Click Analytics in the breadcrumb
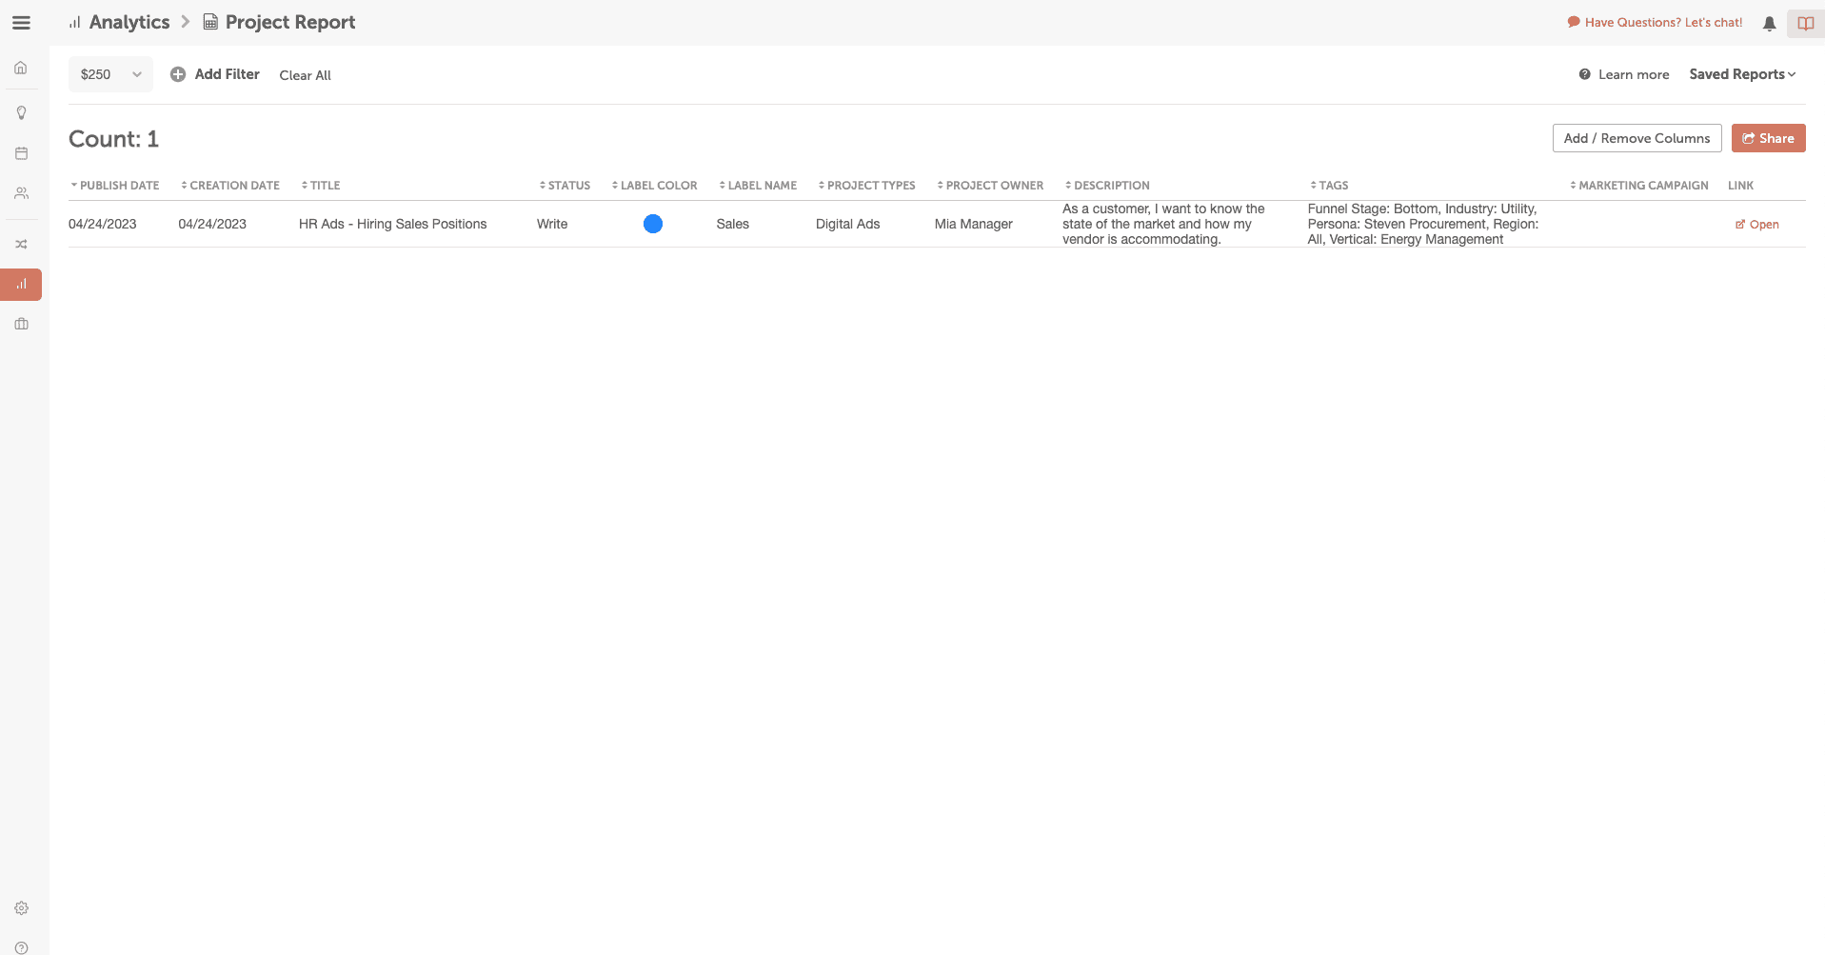This screenshot has width=1825, height=955. click(x=129, y=22)
